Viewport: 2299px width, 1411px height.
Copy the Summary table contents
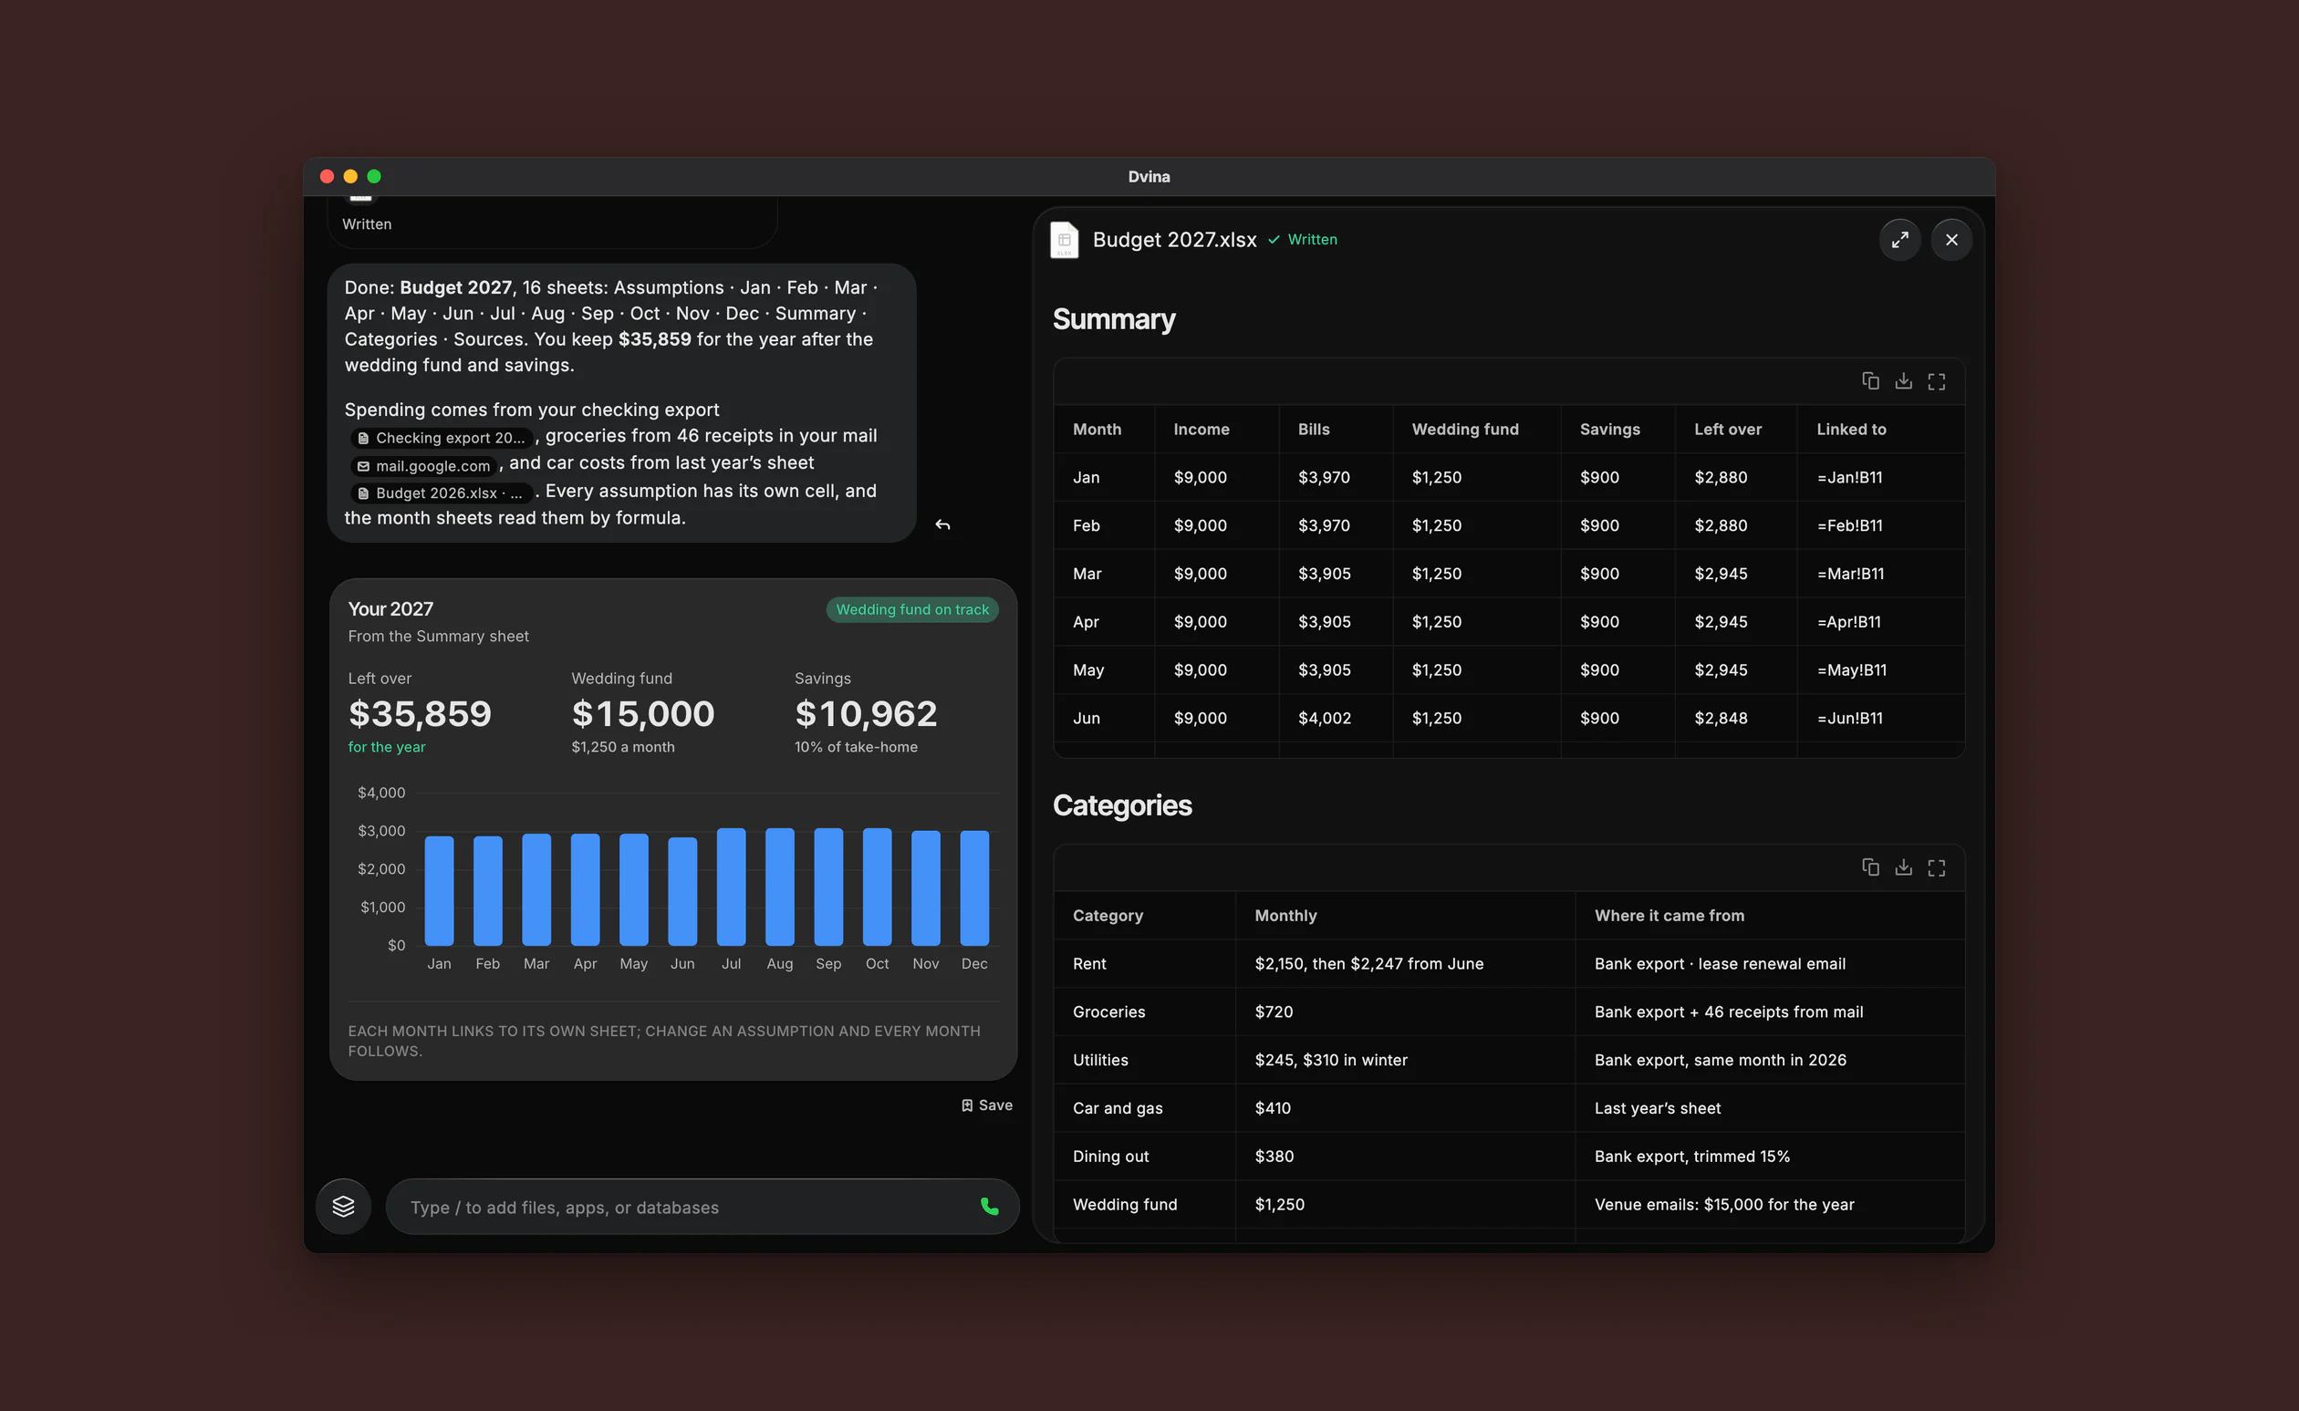[x=1869, y=380]
